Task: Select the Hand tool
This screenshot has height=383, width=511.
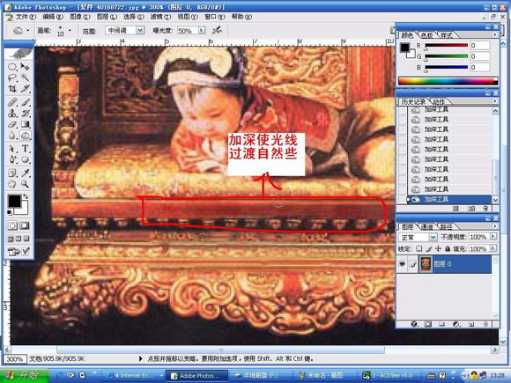Action: [12, 184]
